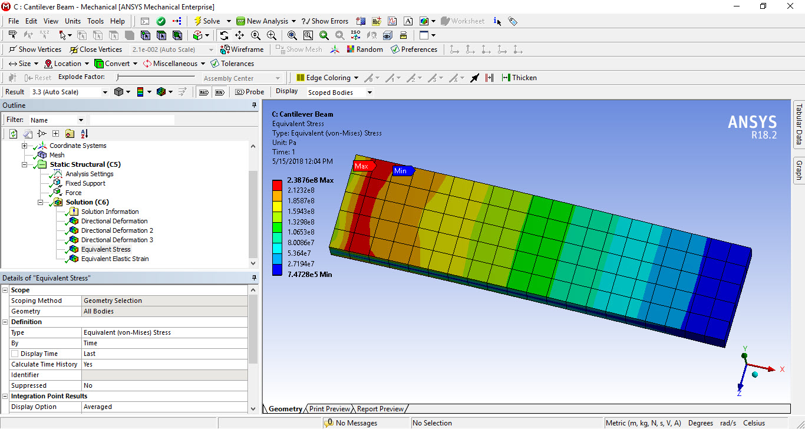Viewport: 805px width, 429px height.
Task: Toggle Wireframe display mode
Action: click(242, 49)
